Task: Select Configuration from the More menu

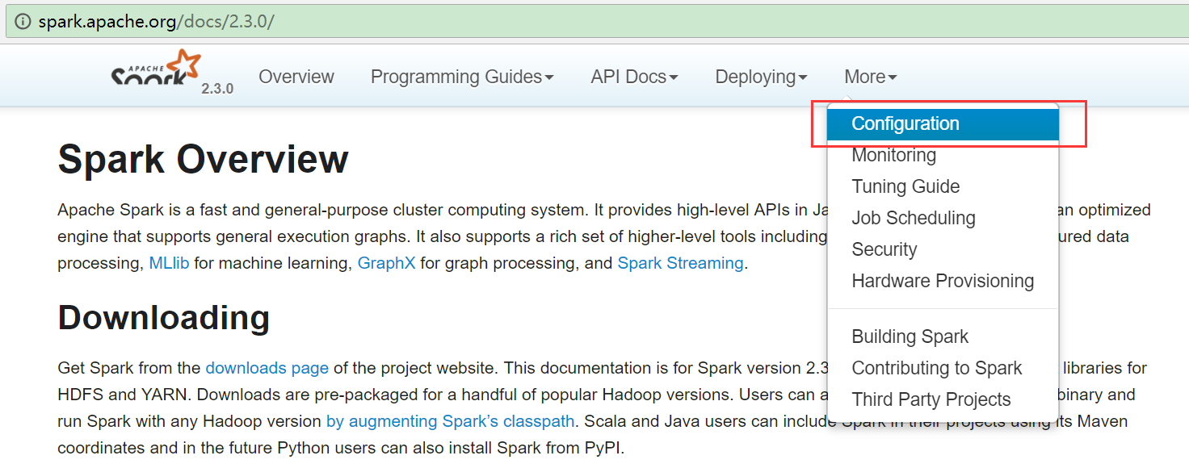Action: 905,124
